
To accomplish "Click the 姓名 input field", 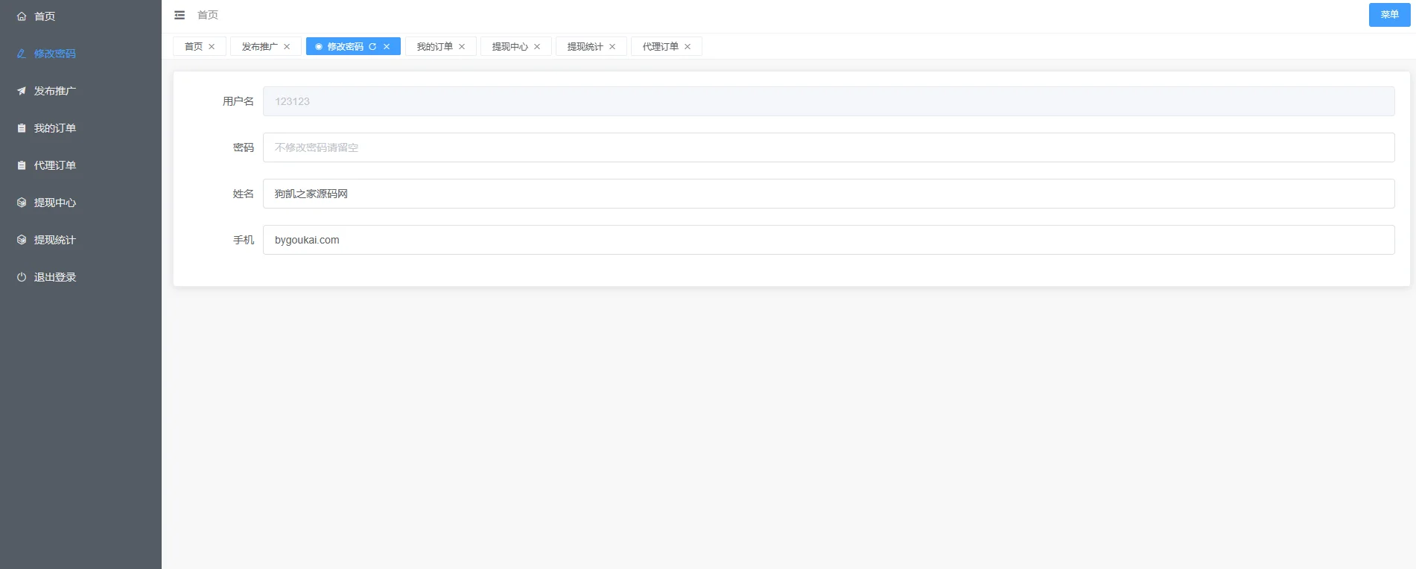I will pos(828,194).
